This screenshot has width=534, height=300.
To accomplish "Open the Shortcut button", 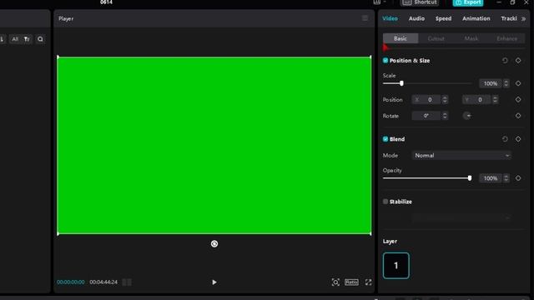I will tap(420, 2).
